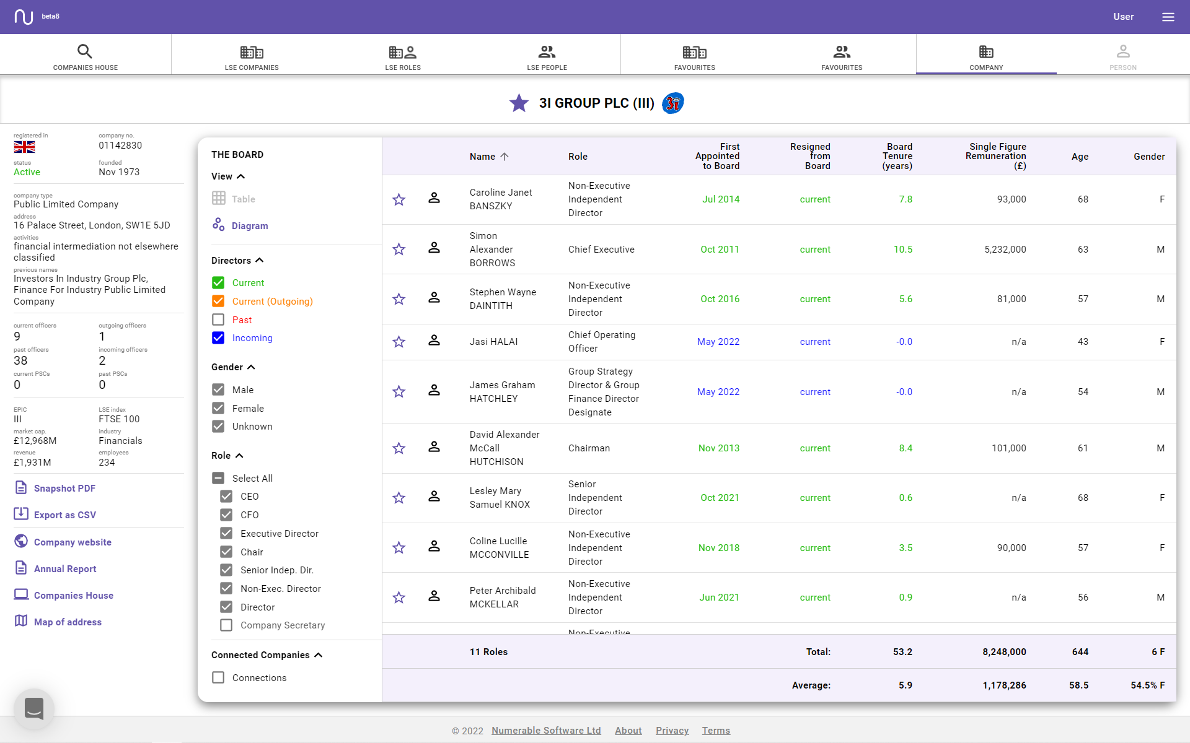Sort table by Name column
This screenshot has height=743, width=1190.
point(488,157)
